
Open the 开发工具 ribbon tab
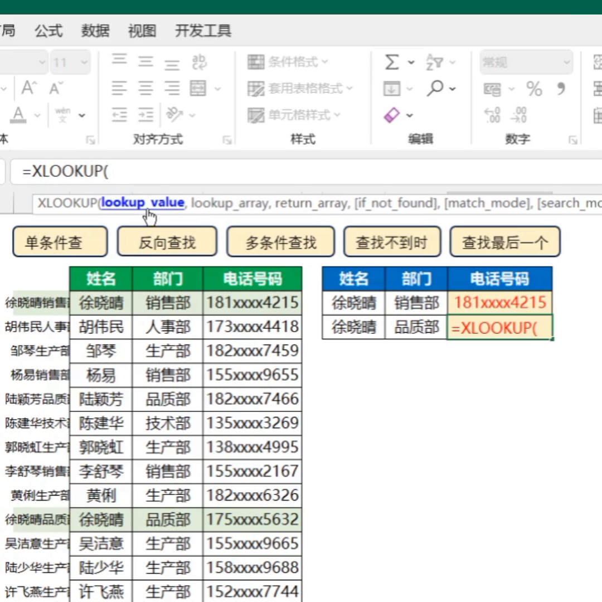(203, 30)
